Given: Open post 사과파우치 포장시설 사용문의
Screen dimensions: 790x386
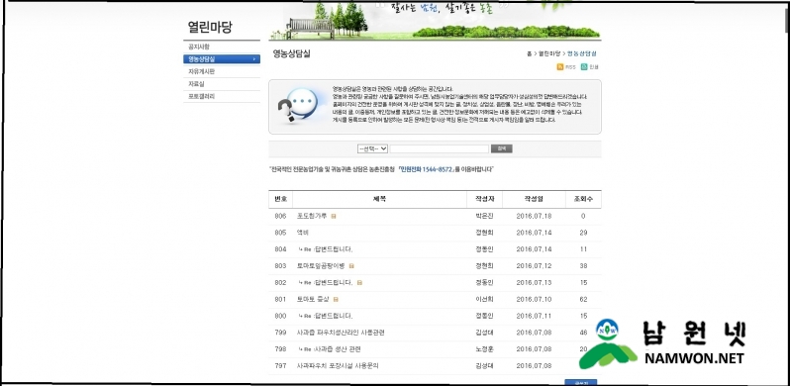Looking at the screenshot, I should 338,366.
